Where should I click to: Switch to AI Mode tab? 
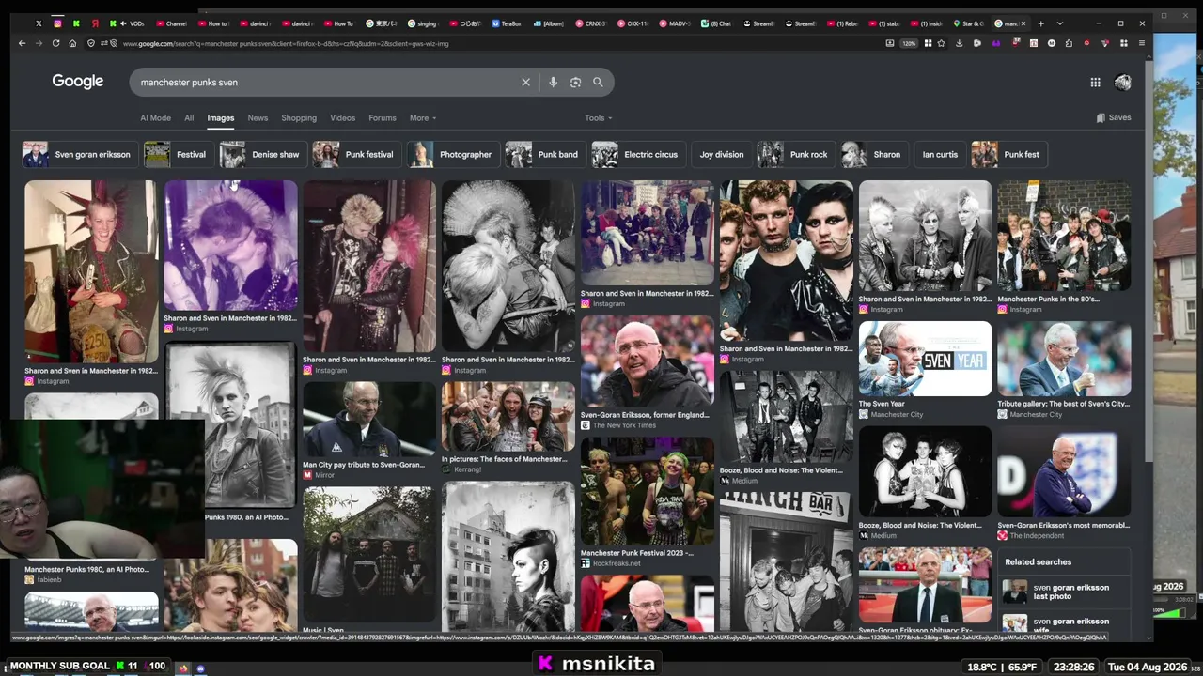[155, 118]
